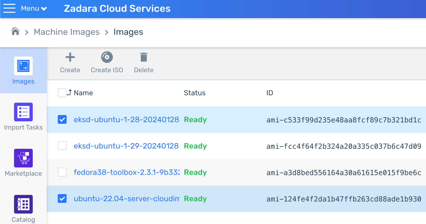Open the eksd-ubuntu-1-29-20240128 image link

click(x=126, y=146)
